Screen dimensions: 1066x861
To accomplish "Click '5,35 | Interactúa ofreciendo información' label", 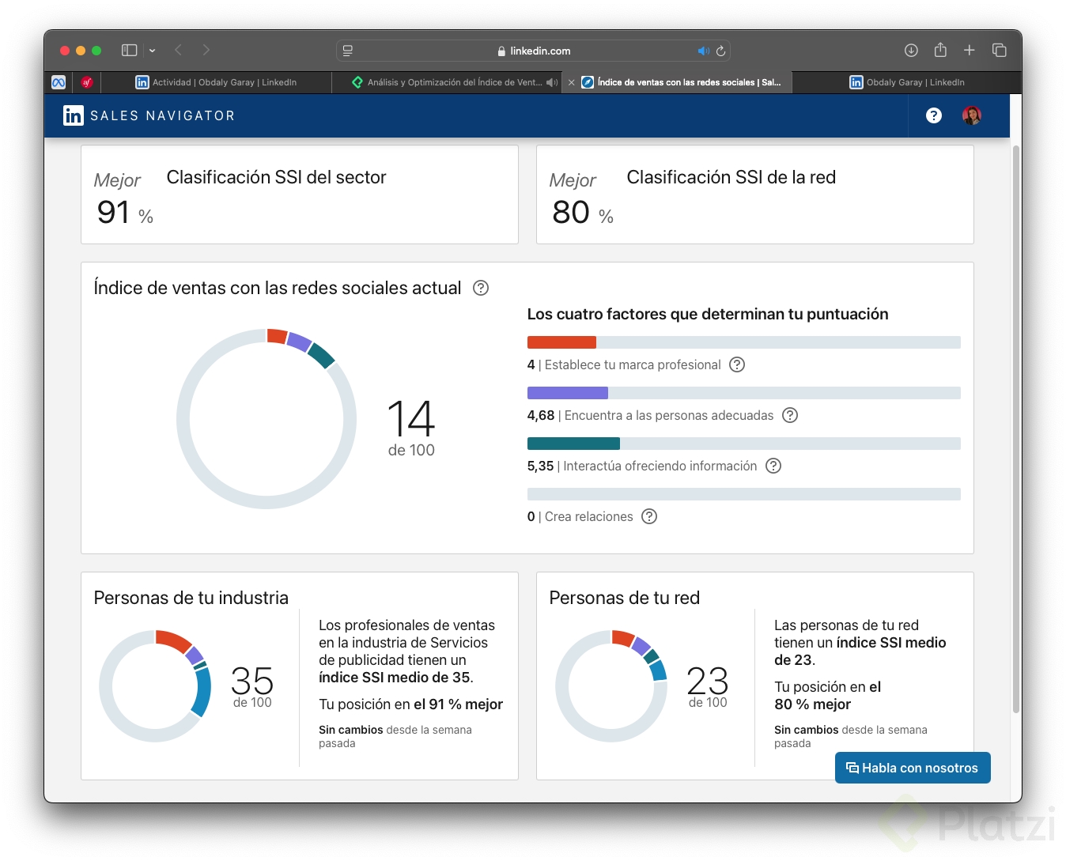I will (642, 466).
